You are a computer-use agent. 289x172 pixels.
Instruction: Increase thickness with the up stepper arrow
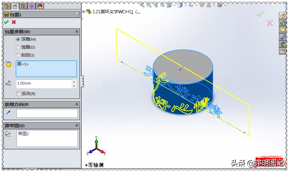tap(73, 81)
